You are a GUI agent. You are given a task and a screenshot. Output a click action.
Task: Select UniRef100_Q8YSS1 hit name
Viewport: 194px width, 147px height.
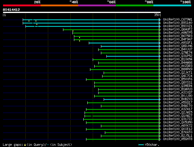click(x=178, y=83)
